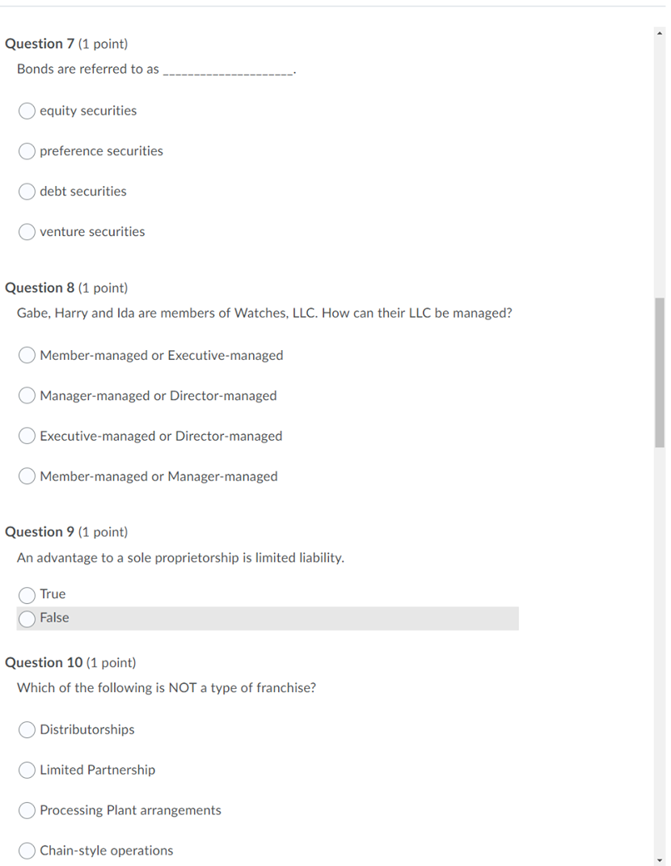The width and height of the screenshot is (671, 866).
Task: Select "Manager-managed or Director-managed" option
Action: click(x=26, y=395)
